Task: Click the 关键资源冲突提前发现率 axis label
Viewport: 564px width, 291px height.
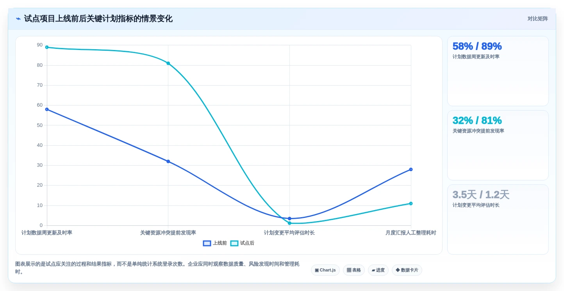Action: coord(168,233)
